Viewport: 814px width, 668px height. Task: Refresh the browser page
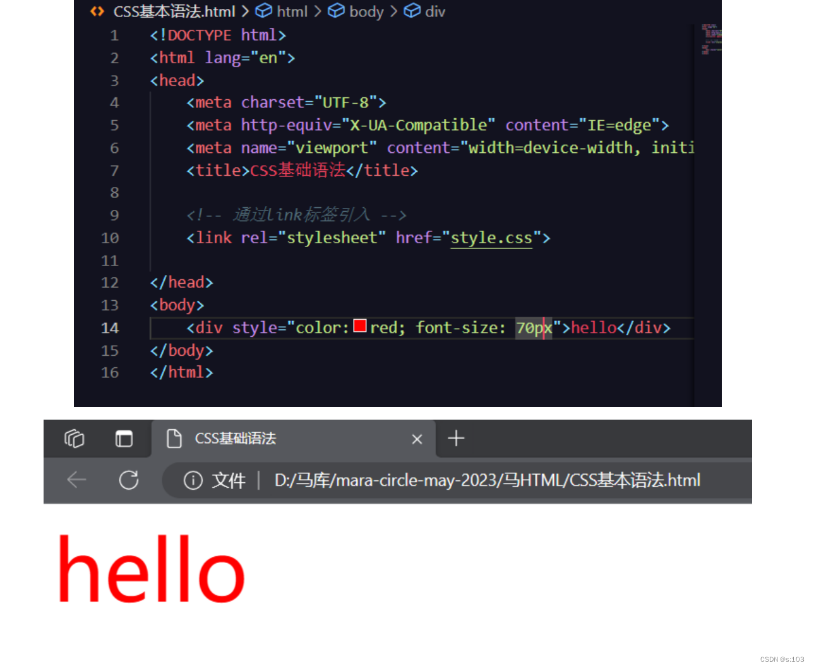click(129, 480)
